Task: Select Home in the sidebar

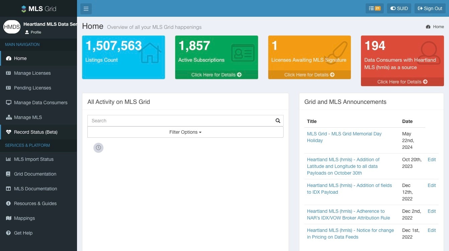Action: [39, 58]
